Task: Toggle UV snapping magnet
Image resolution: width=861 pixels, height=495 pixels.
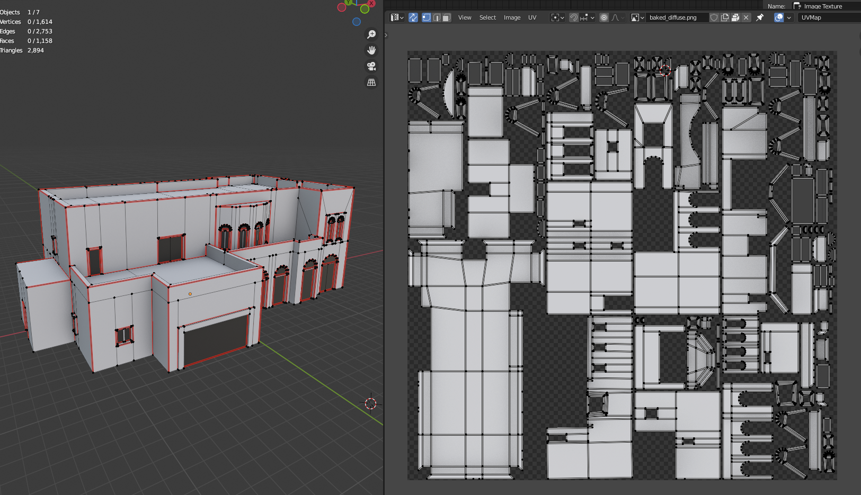Action: click(573, 17)
